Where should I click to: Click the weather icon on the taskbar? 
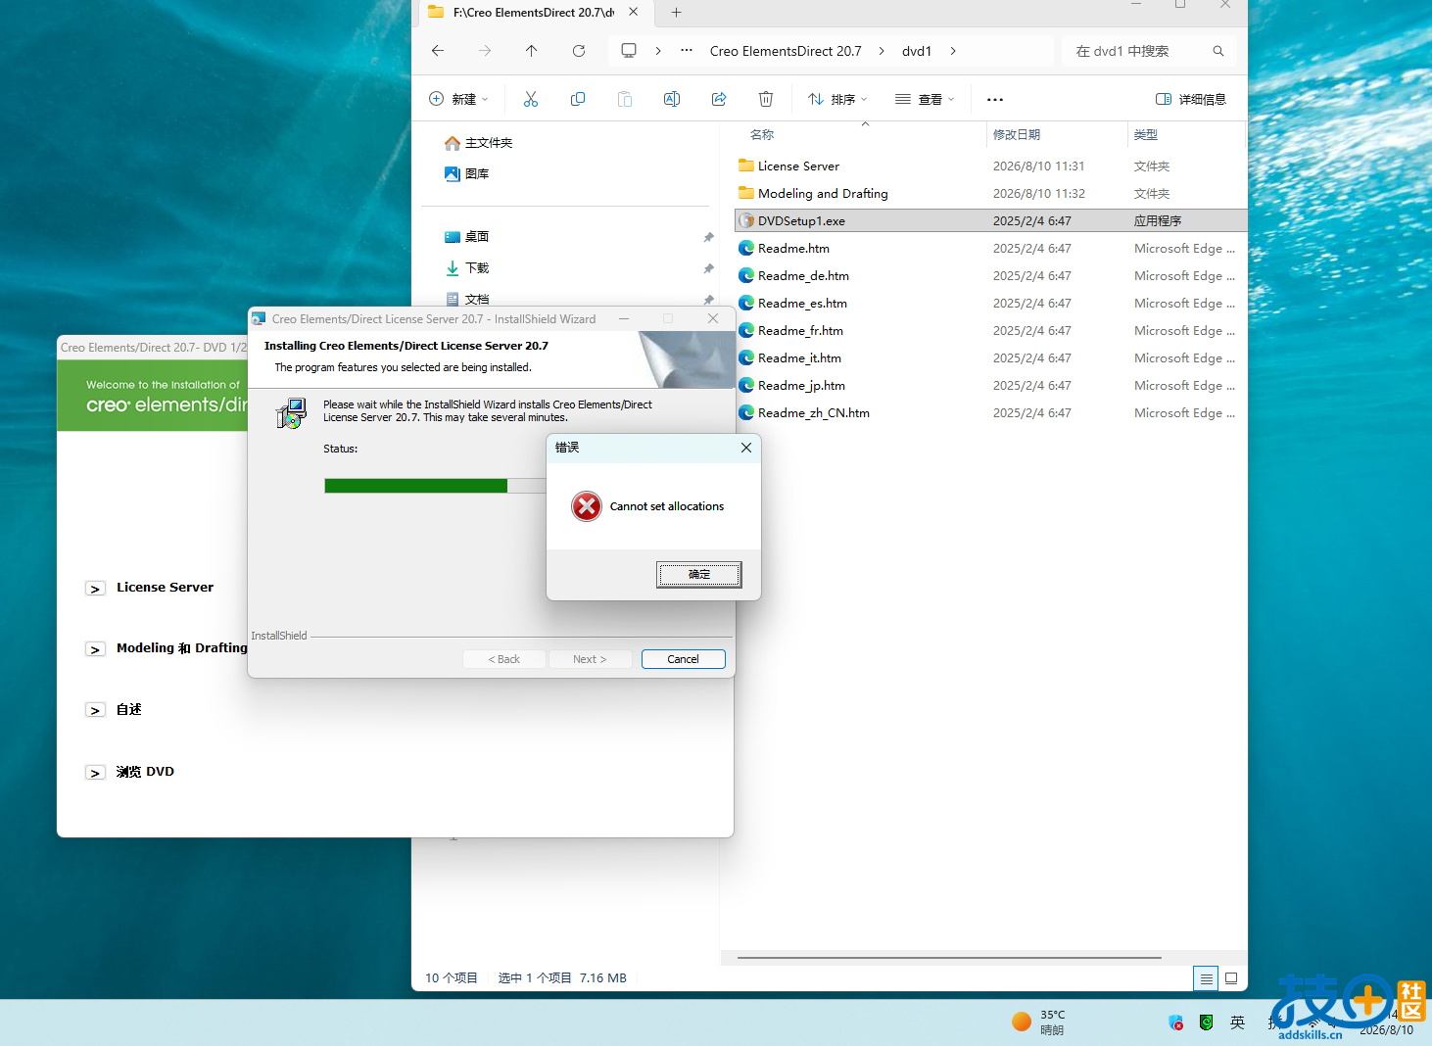click(1022, 1022)
